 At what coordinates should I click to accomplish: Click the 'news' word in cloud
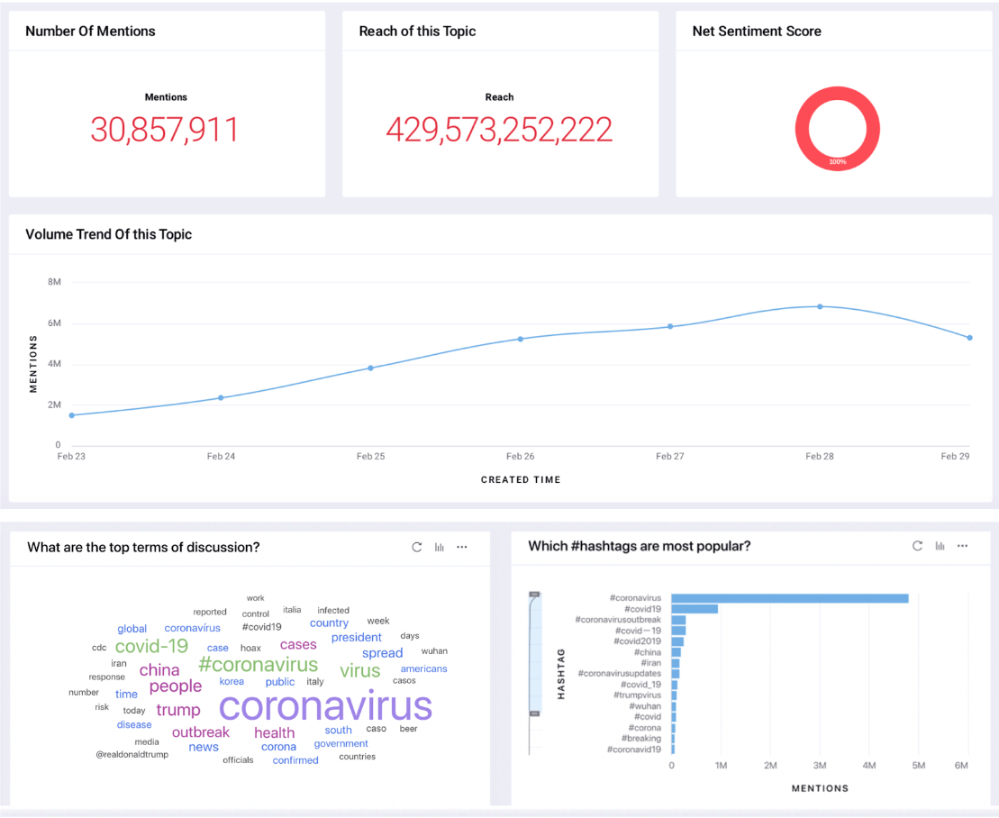204,747
